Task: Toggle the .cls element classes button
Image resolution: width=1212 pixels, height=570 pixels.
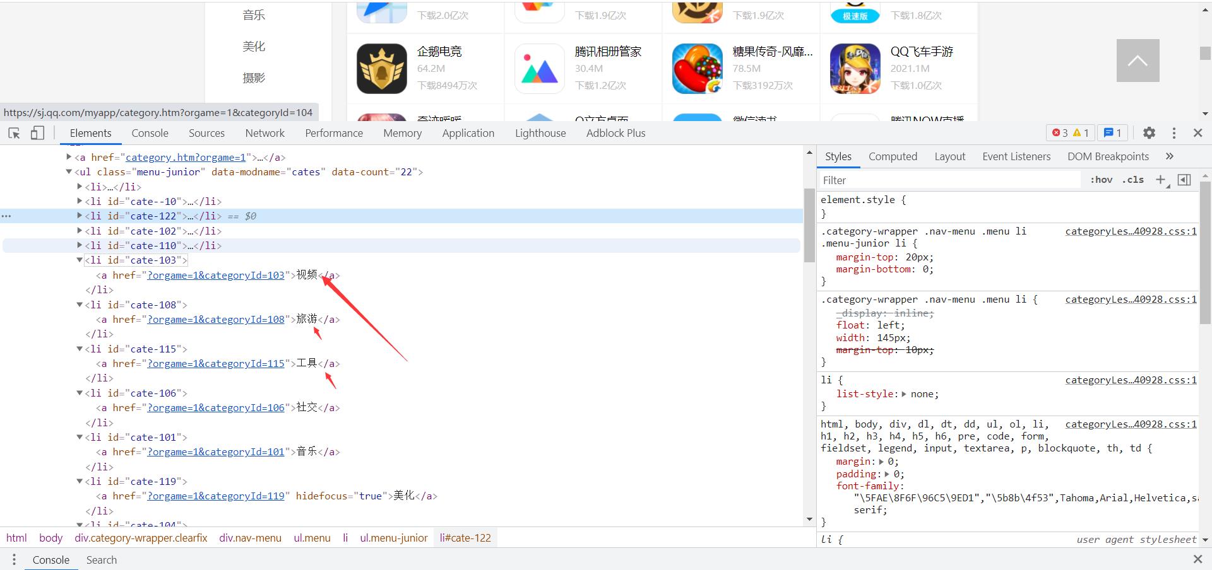Action: click(x=1133, y=180)
